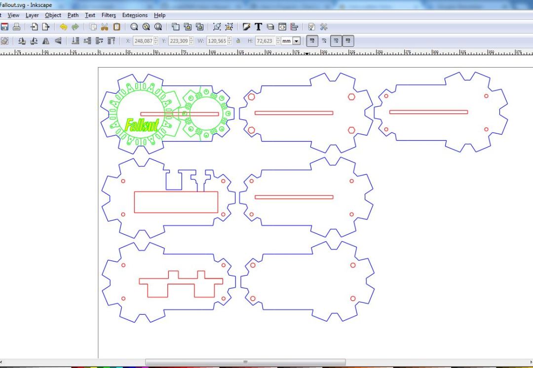Screen dimensions: 533x368
Task: Open the Text and Font dialog icon
Action: click(258, 27)
